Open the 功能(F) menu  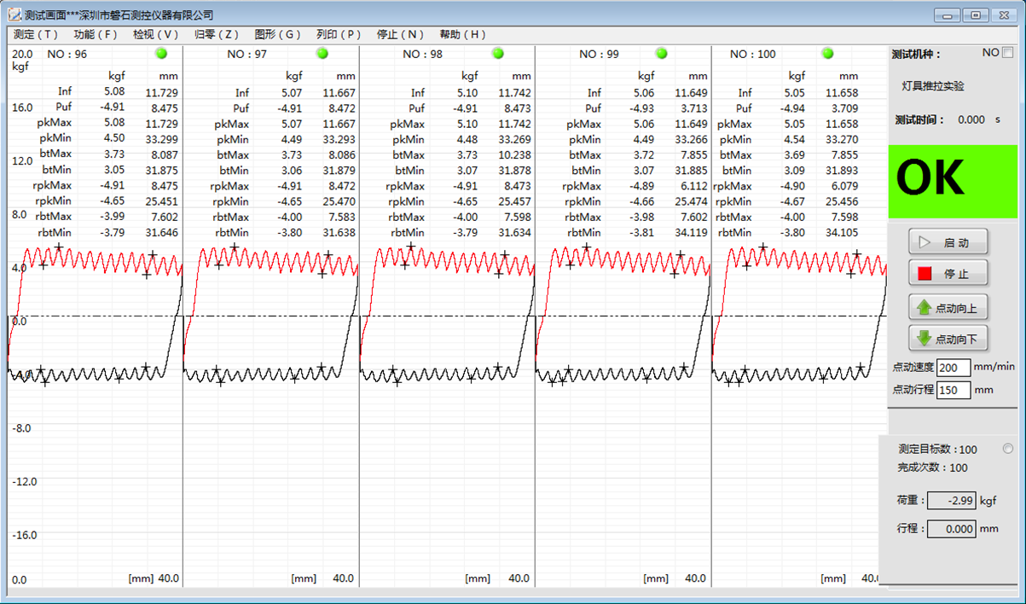(96, 34)
